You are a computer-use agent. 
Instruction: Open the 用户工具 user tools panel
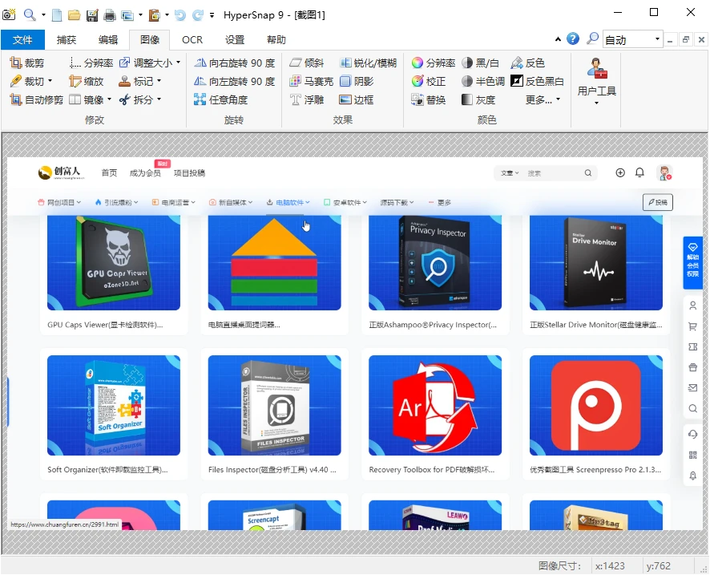tap(596, 78)
